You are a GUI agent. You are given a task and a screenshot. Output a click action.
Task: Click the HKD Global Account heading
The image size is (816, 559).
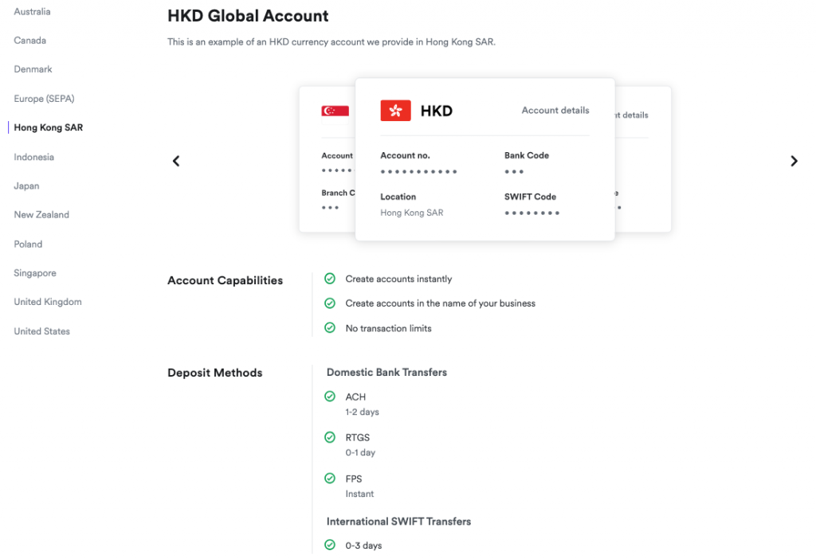click(248, 16)
